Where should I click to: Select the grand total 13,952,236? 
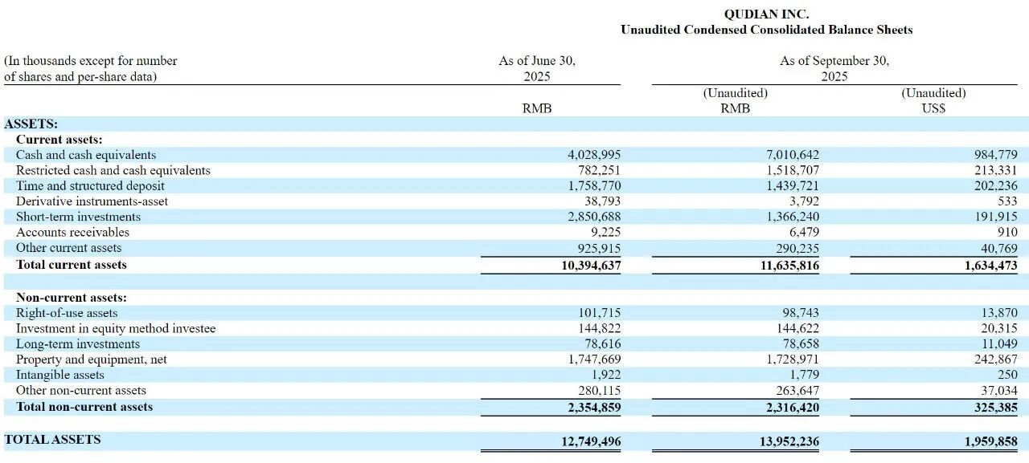pyautogui.click(x=789, y=441)
